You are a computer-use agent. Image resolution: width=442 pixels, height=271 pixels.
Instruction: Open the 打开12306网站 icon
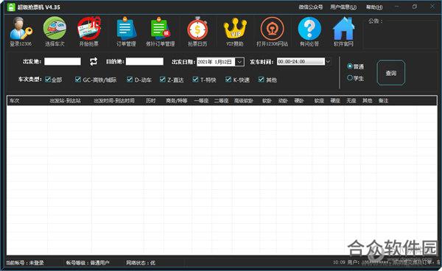pyautogui.click(x=272, y=31)
